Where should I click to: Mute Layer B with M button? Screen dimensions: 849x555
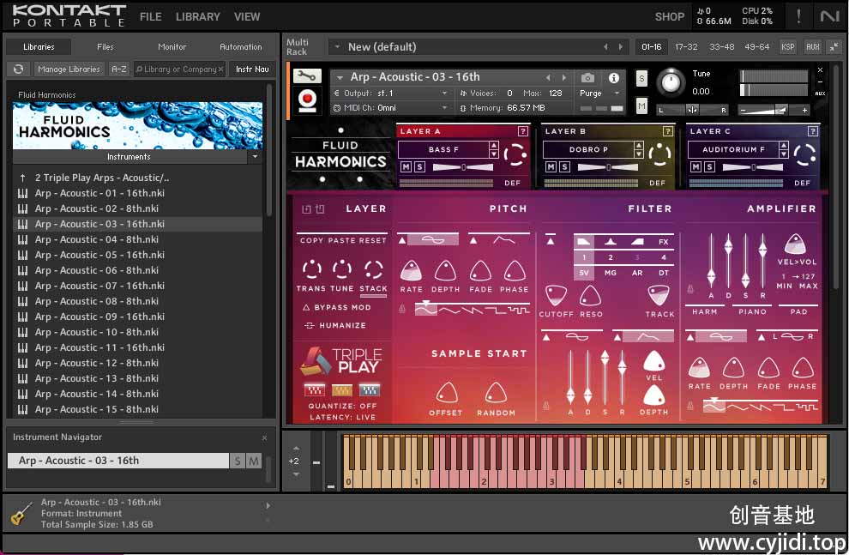tap(551, 166)
